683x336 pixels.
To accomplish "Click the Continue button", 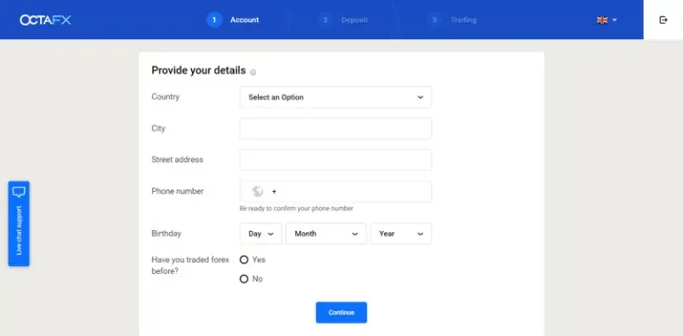I will coord(341,313).
